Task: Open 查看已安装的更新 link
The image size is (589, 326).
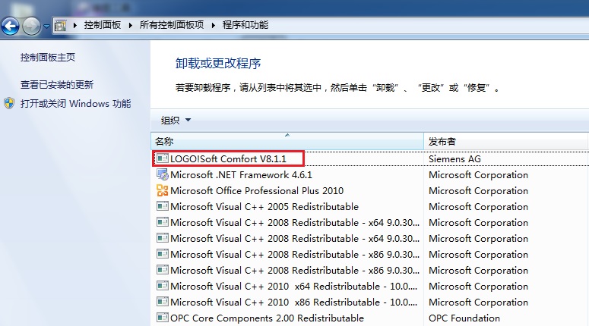Action: 57,85
